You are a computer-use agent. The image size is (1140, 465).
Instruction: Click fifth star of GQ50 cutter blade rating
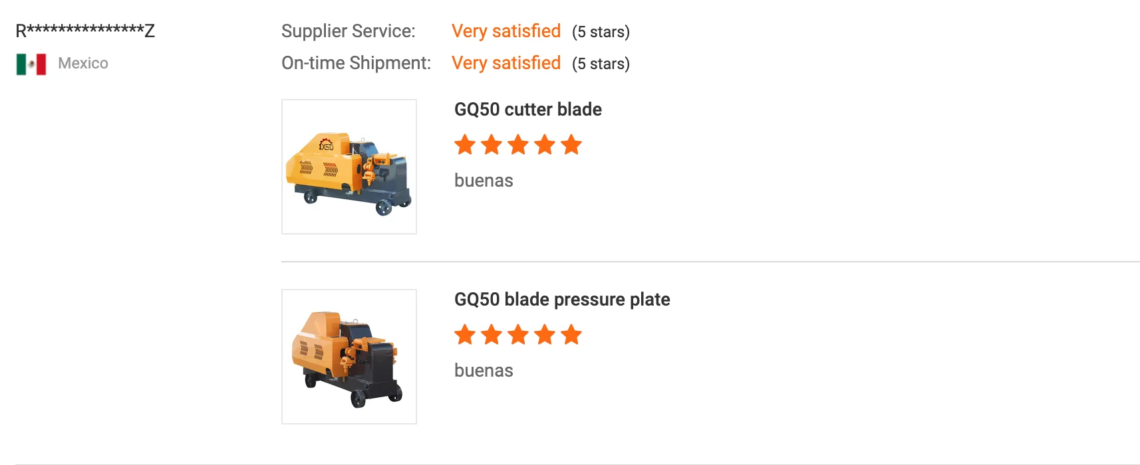pyautogui.click(x=571, y=144)
